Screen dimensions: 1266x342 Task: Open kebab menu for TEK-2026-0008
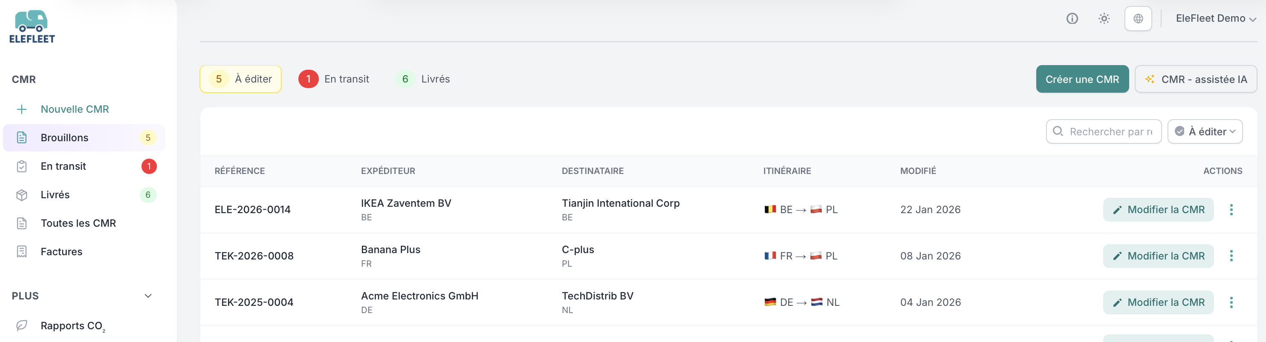coord(1231,256)
